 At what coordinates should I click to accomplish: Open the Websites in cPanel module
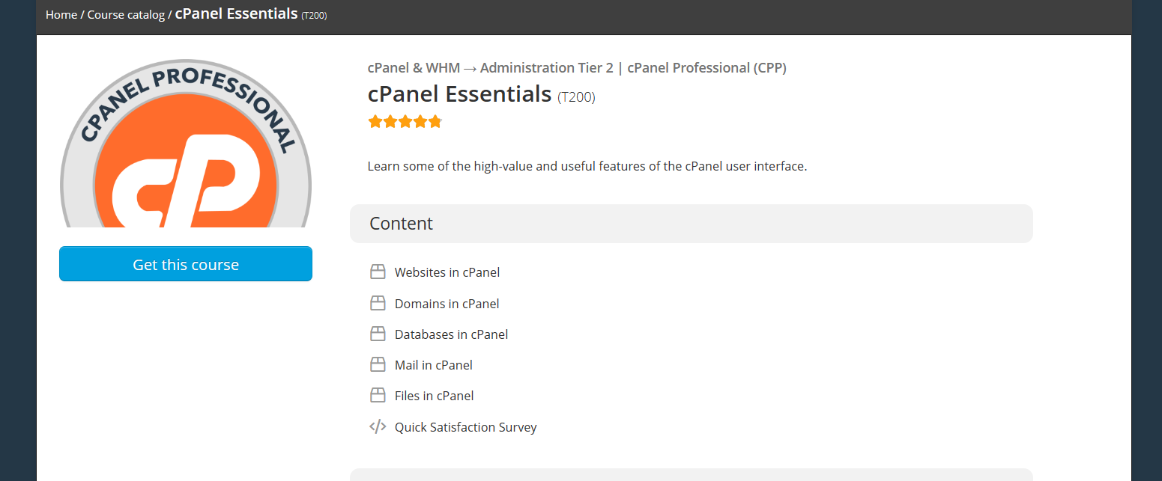point(447,272)
